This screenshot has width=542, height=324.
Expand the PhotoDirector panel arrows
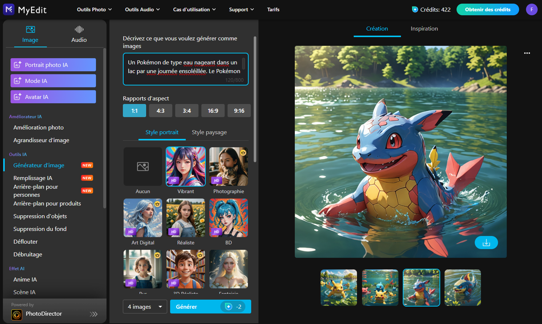point(94,314)
